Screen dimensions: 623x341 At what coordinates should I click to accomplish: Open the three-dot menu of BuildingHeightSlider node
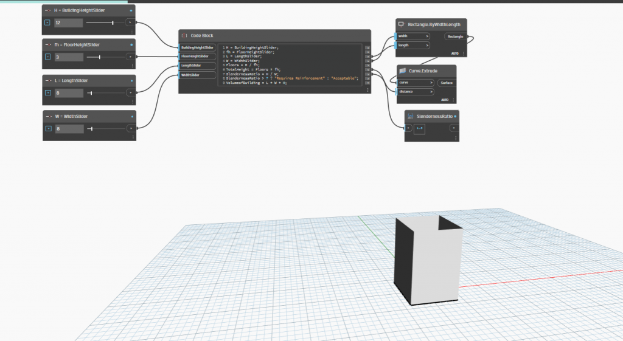pos(132,32)
